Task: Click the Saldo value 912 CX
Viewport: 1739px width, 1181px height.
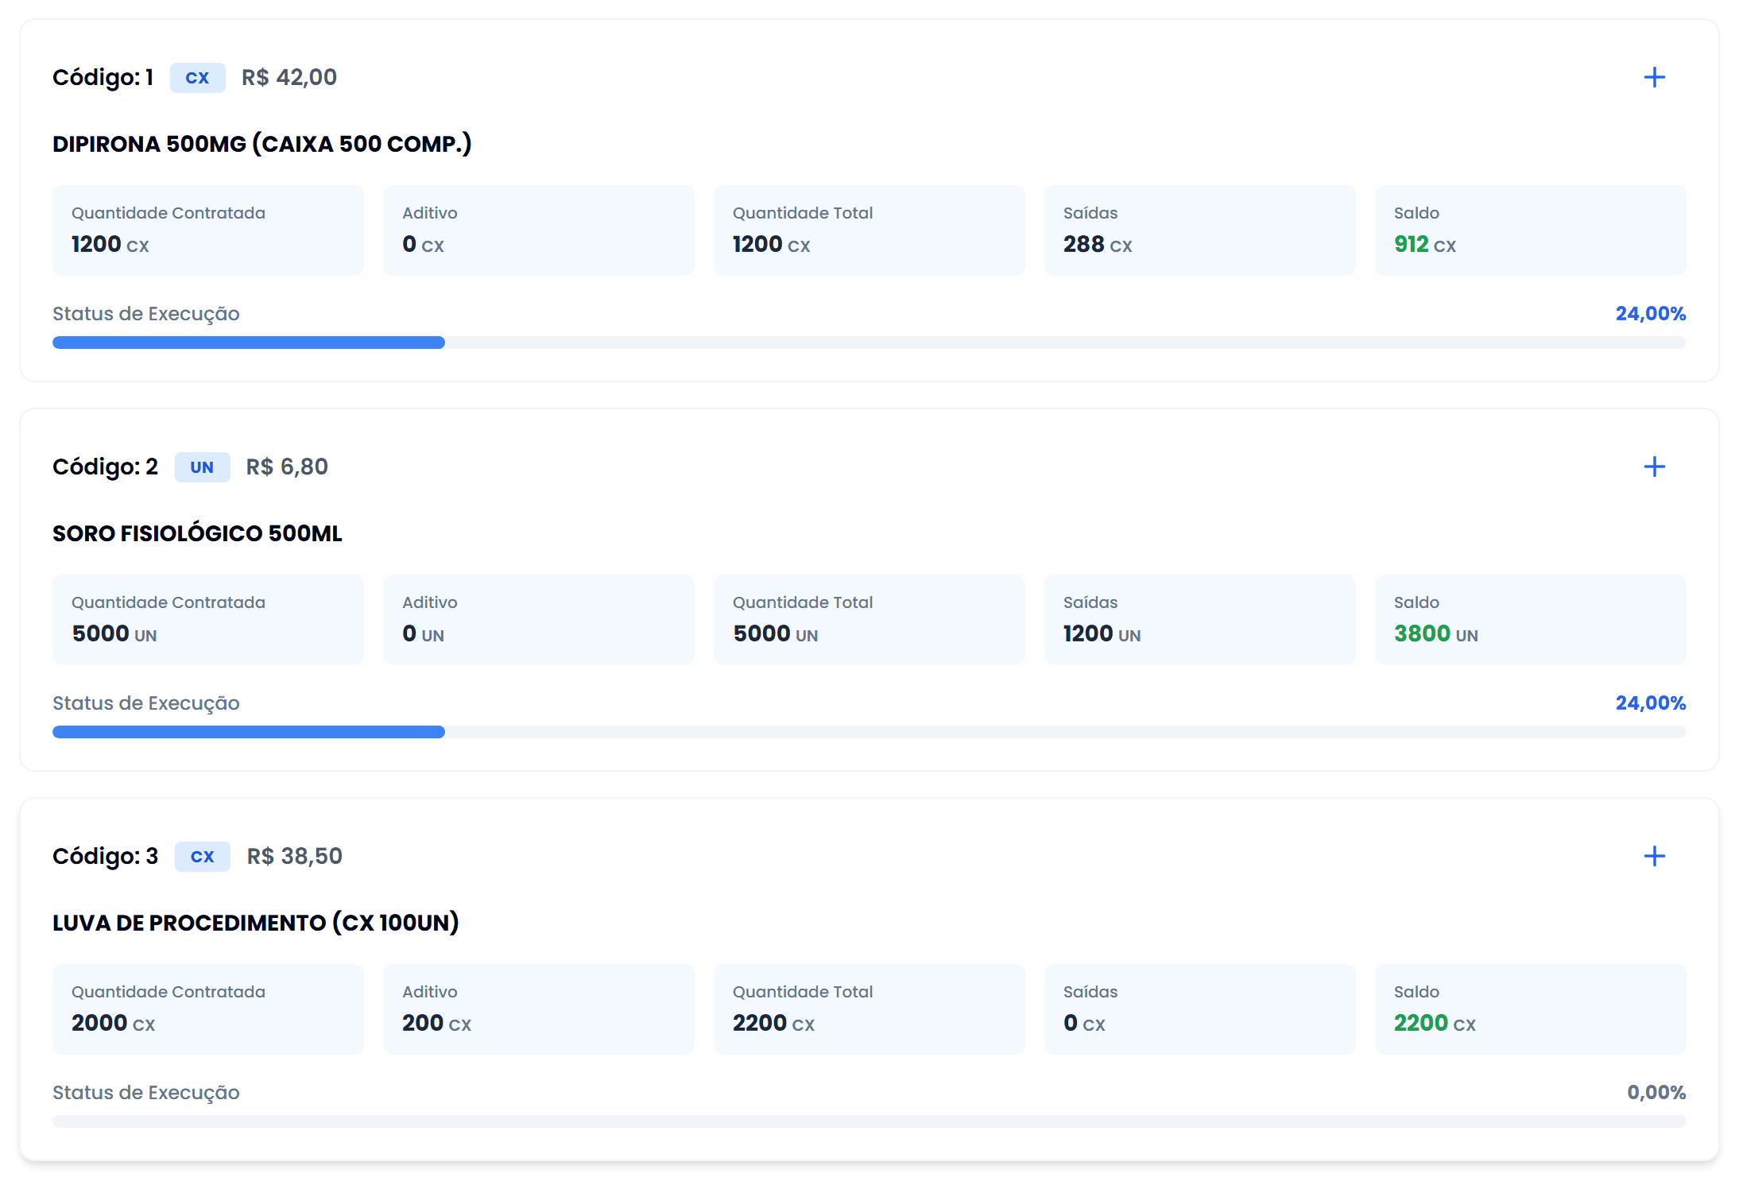Action: pos(1425,244)
